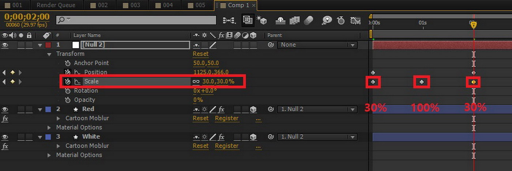This screenshot has height=171, width=512.
Task: Toggle Auto-keyframe stopwatch in toolbar
Action: point(341,21)
